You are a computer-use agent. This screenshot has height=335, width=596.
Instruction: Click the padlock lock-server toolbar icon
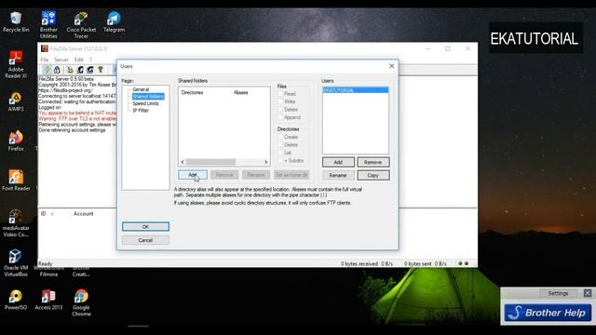[57, 70]
